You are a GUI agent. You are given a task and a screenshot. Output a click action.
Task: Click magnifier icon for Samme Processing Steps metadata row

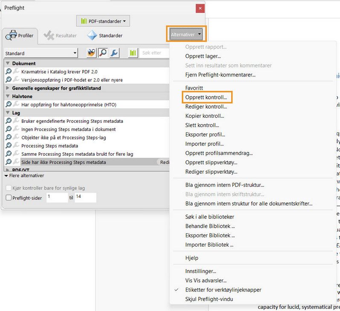[x=9, y=154]
